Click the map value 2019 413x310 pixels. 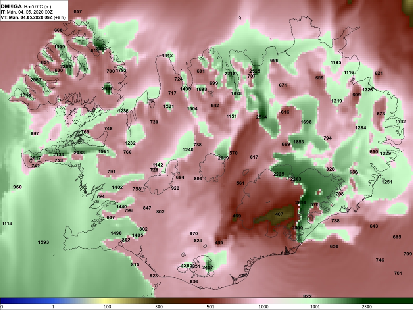[223, 158]
